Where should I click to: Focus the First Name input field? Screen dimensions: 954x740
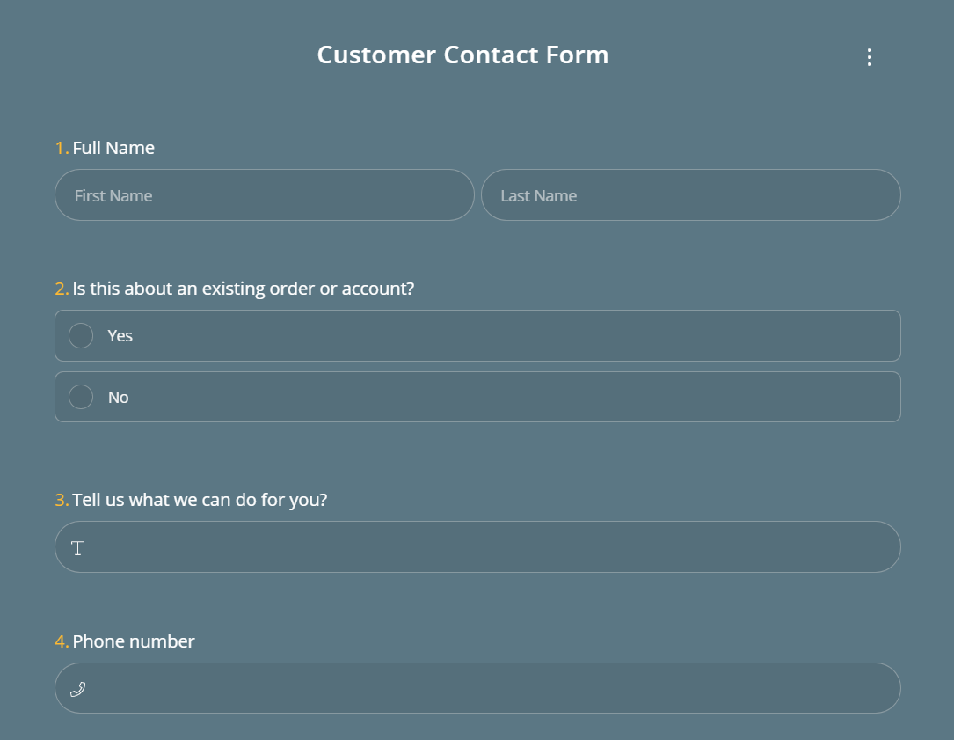click(x=265, y=194)
